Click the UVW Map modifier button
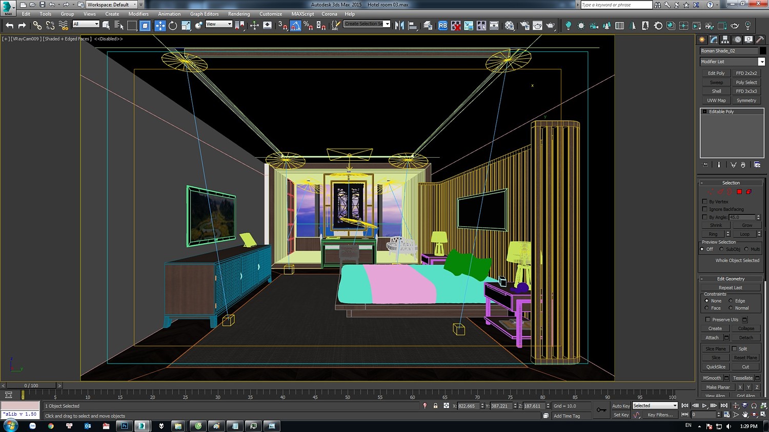This screenshot has width=769, height=432. pyautogui.click(x=716, y=100)
